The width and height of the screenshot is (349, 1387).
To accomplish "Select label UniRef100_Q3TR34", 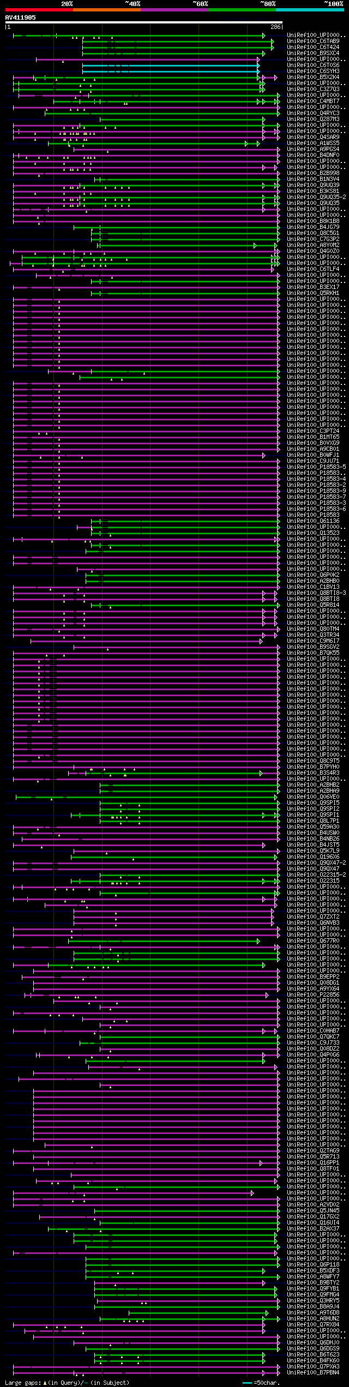I will 313,635.
